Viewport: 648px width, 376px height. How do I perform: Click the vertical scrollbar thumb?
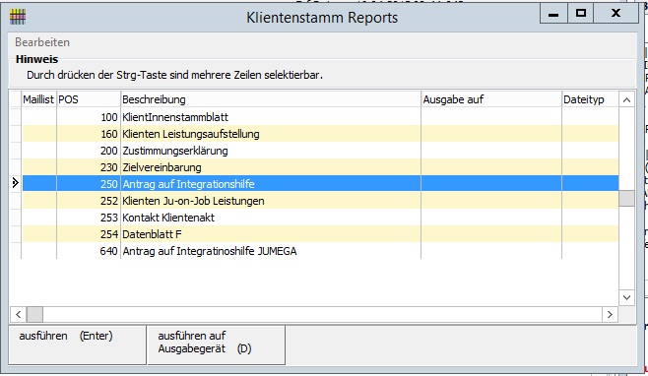click(626, 198)
